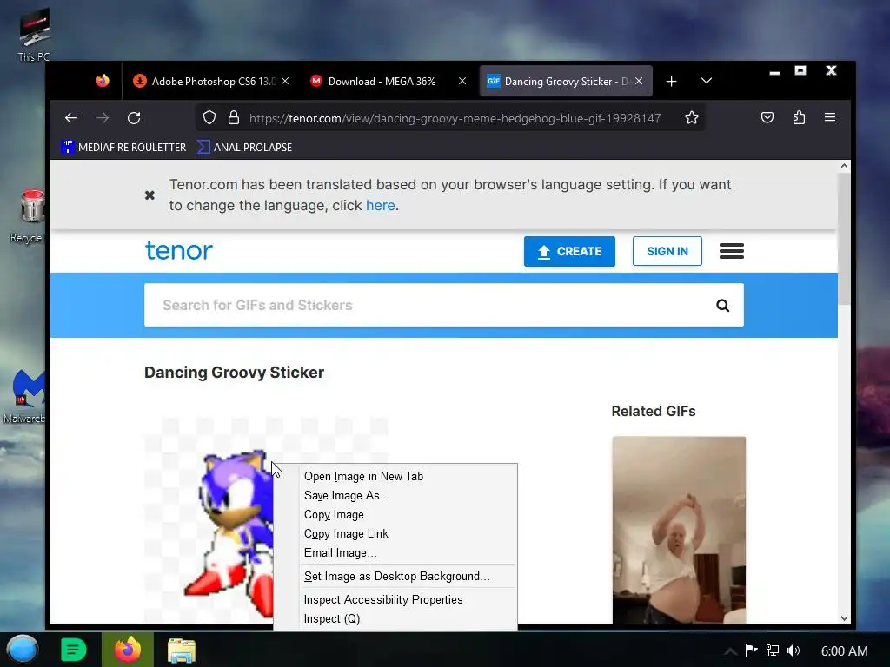Viewport: 890px width, 667px height.
Task: Choose Set Image as Desktop Background…
Action: coord(395,577)
